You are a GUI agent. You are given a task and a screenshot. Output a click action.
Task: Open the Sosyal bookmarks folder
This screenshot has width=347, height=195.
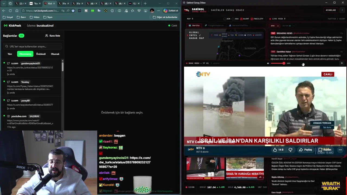tap(8, 17)
